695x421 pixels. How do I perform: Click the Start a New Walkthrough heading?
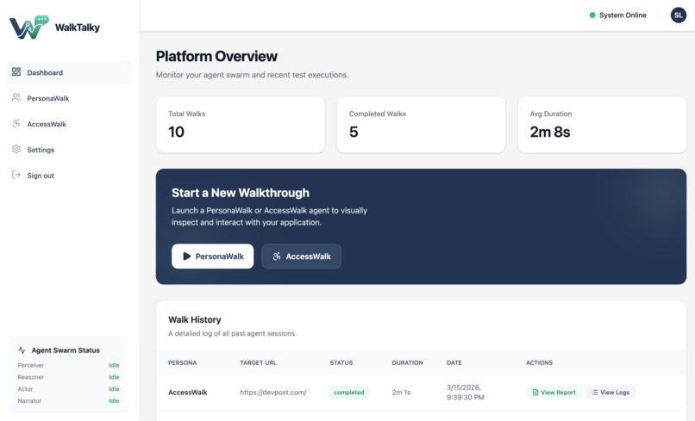pos(241,193)
